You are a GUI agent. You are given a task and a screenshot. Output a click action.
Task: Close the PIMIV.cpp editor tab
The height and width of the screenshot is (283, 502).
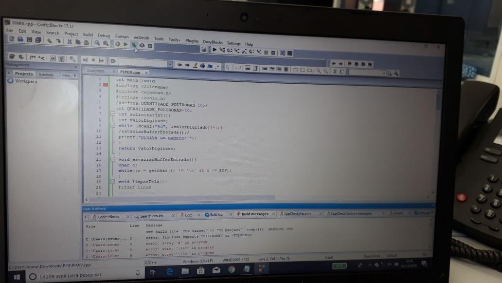tap(146, 73)
